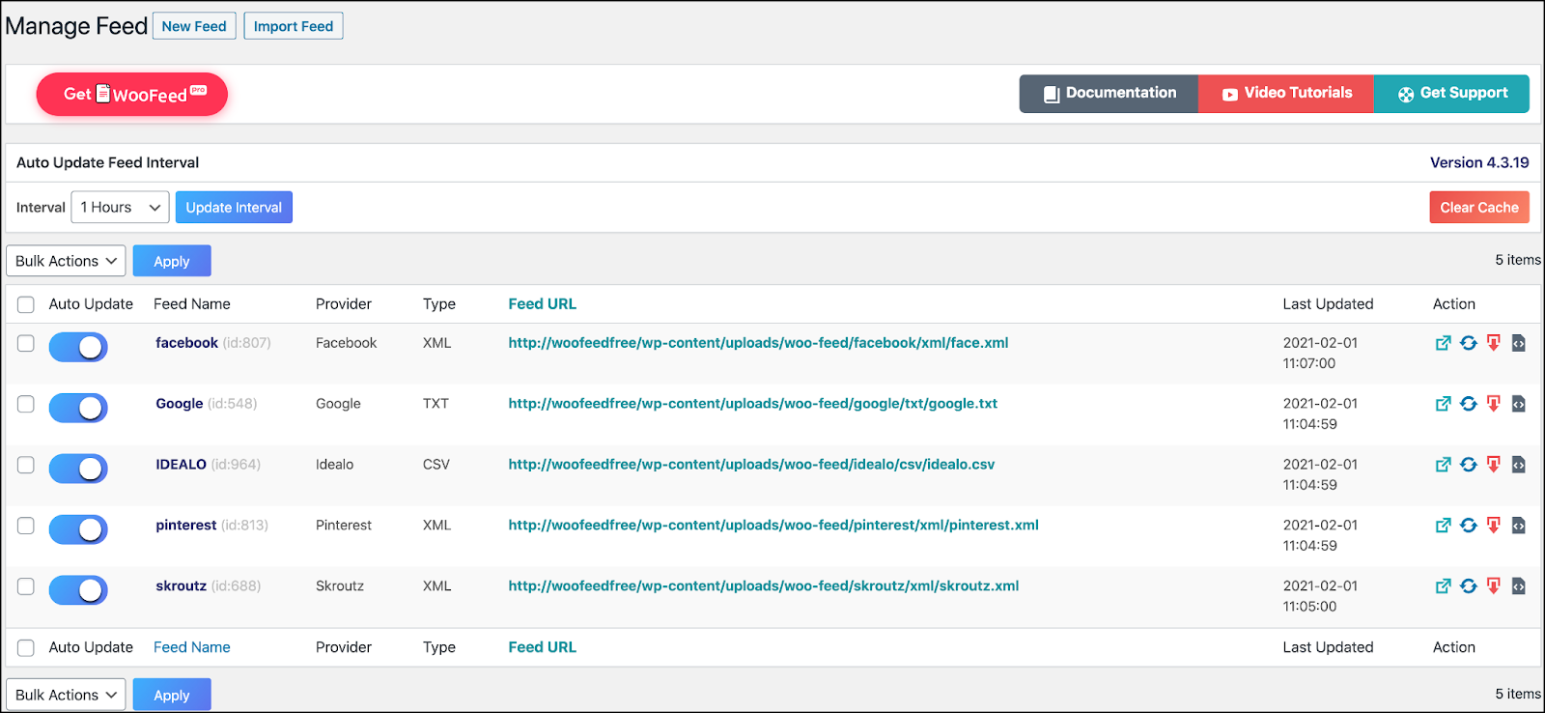
Task: Open the IDEALO feed external view icon
Action: click(x=1443, y=465)
